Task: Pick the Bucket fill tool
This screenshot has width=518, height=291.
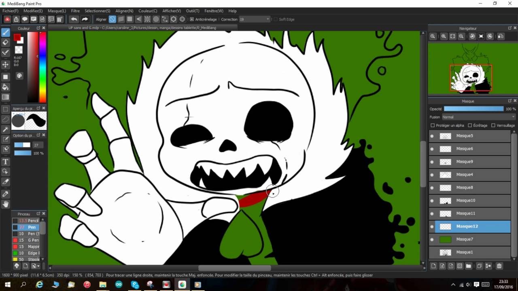Action: pyautogui.click(x=6, y=87)
